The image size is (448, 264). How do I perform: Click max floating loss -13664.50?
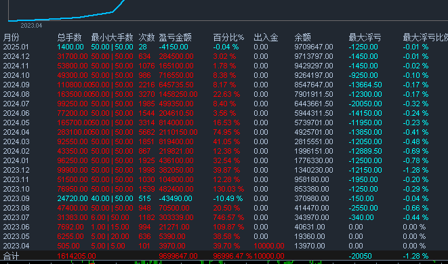point(365,85)
